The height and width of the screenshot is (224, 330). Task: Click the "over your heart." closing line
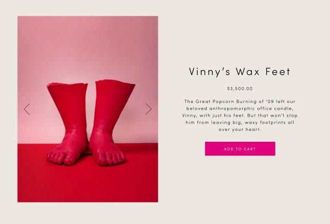click(x=240, y=129)
